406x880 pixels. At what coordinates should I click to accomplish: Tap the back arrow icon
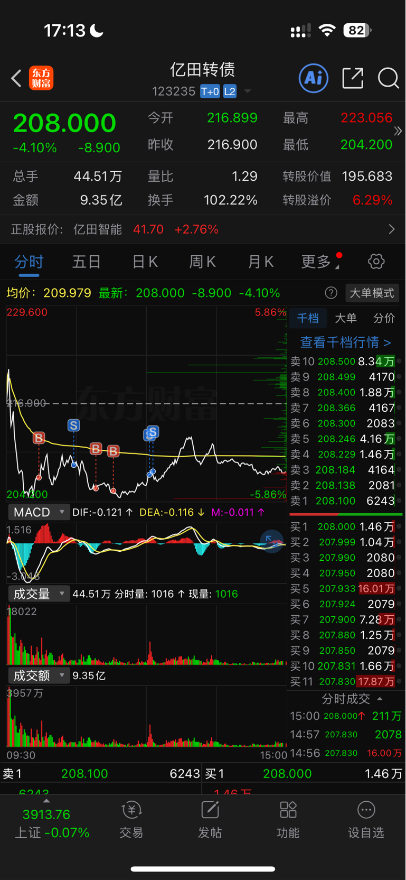click(16, 78)
